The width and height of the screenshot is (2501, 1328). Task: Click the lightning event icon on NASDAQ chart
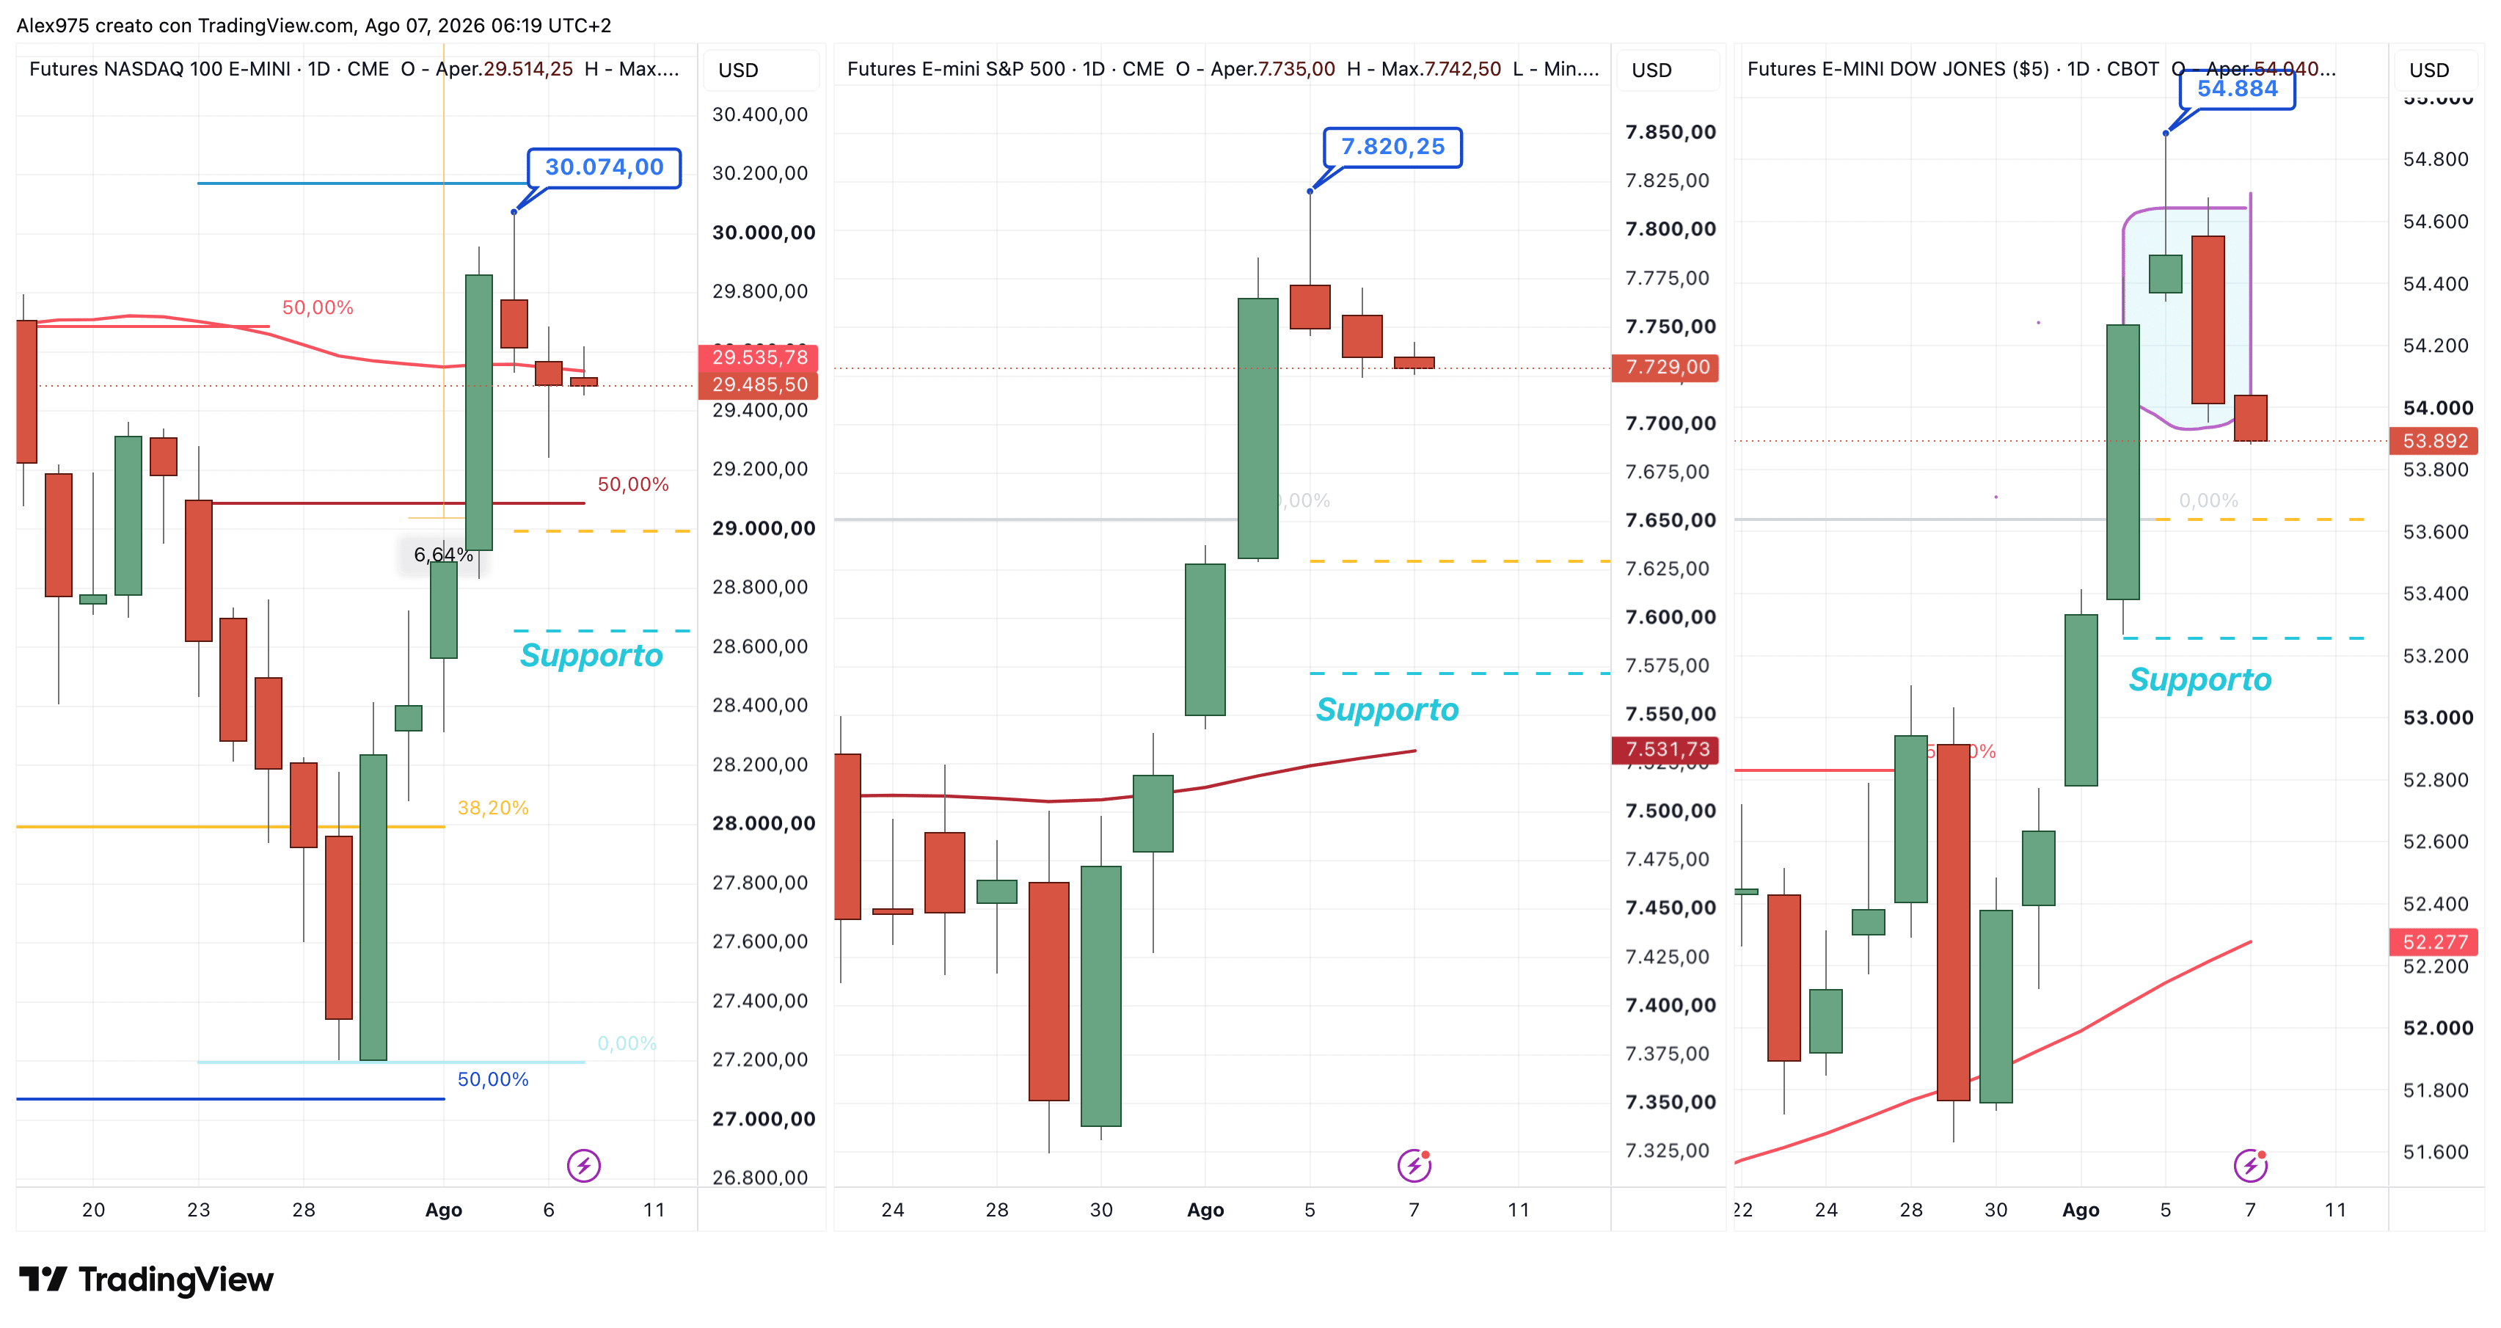pyautogui.click(x=583, y=1165)
